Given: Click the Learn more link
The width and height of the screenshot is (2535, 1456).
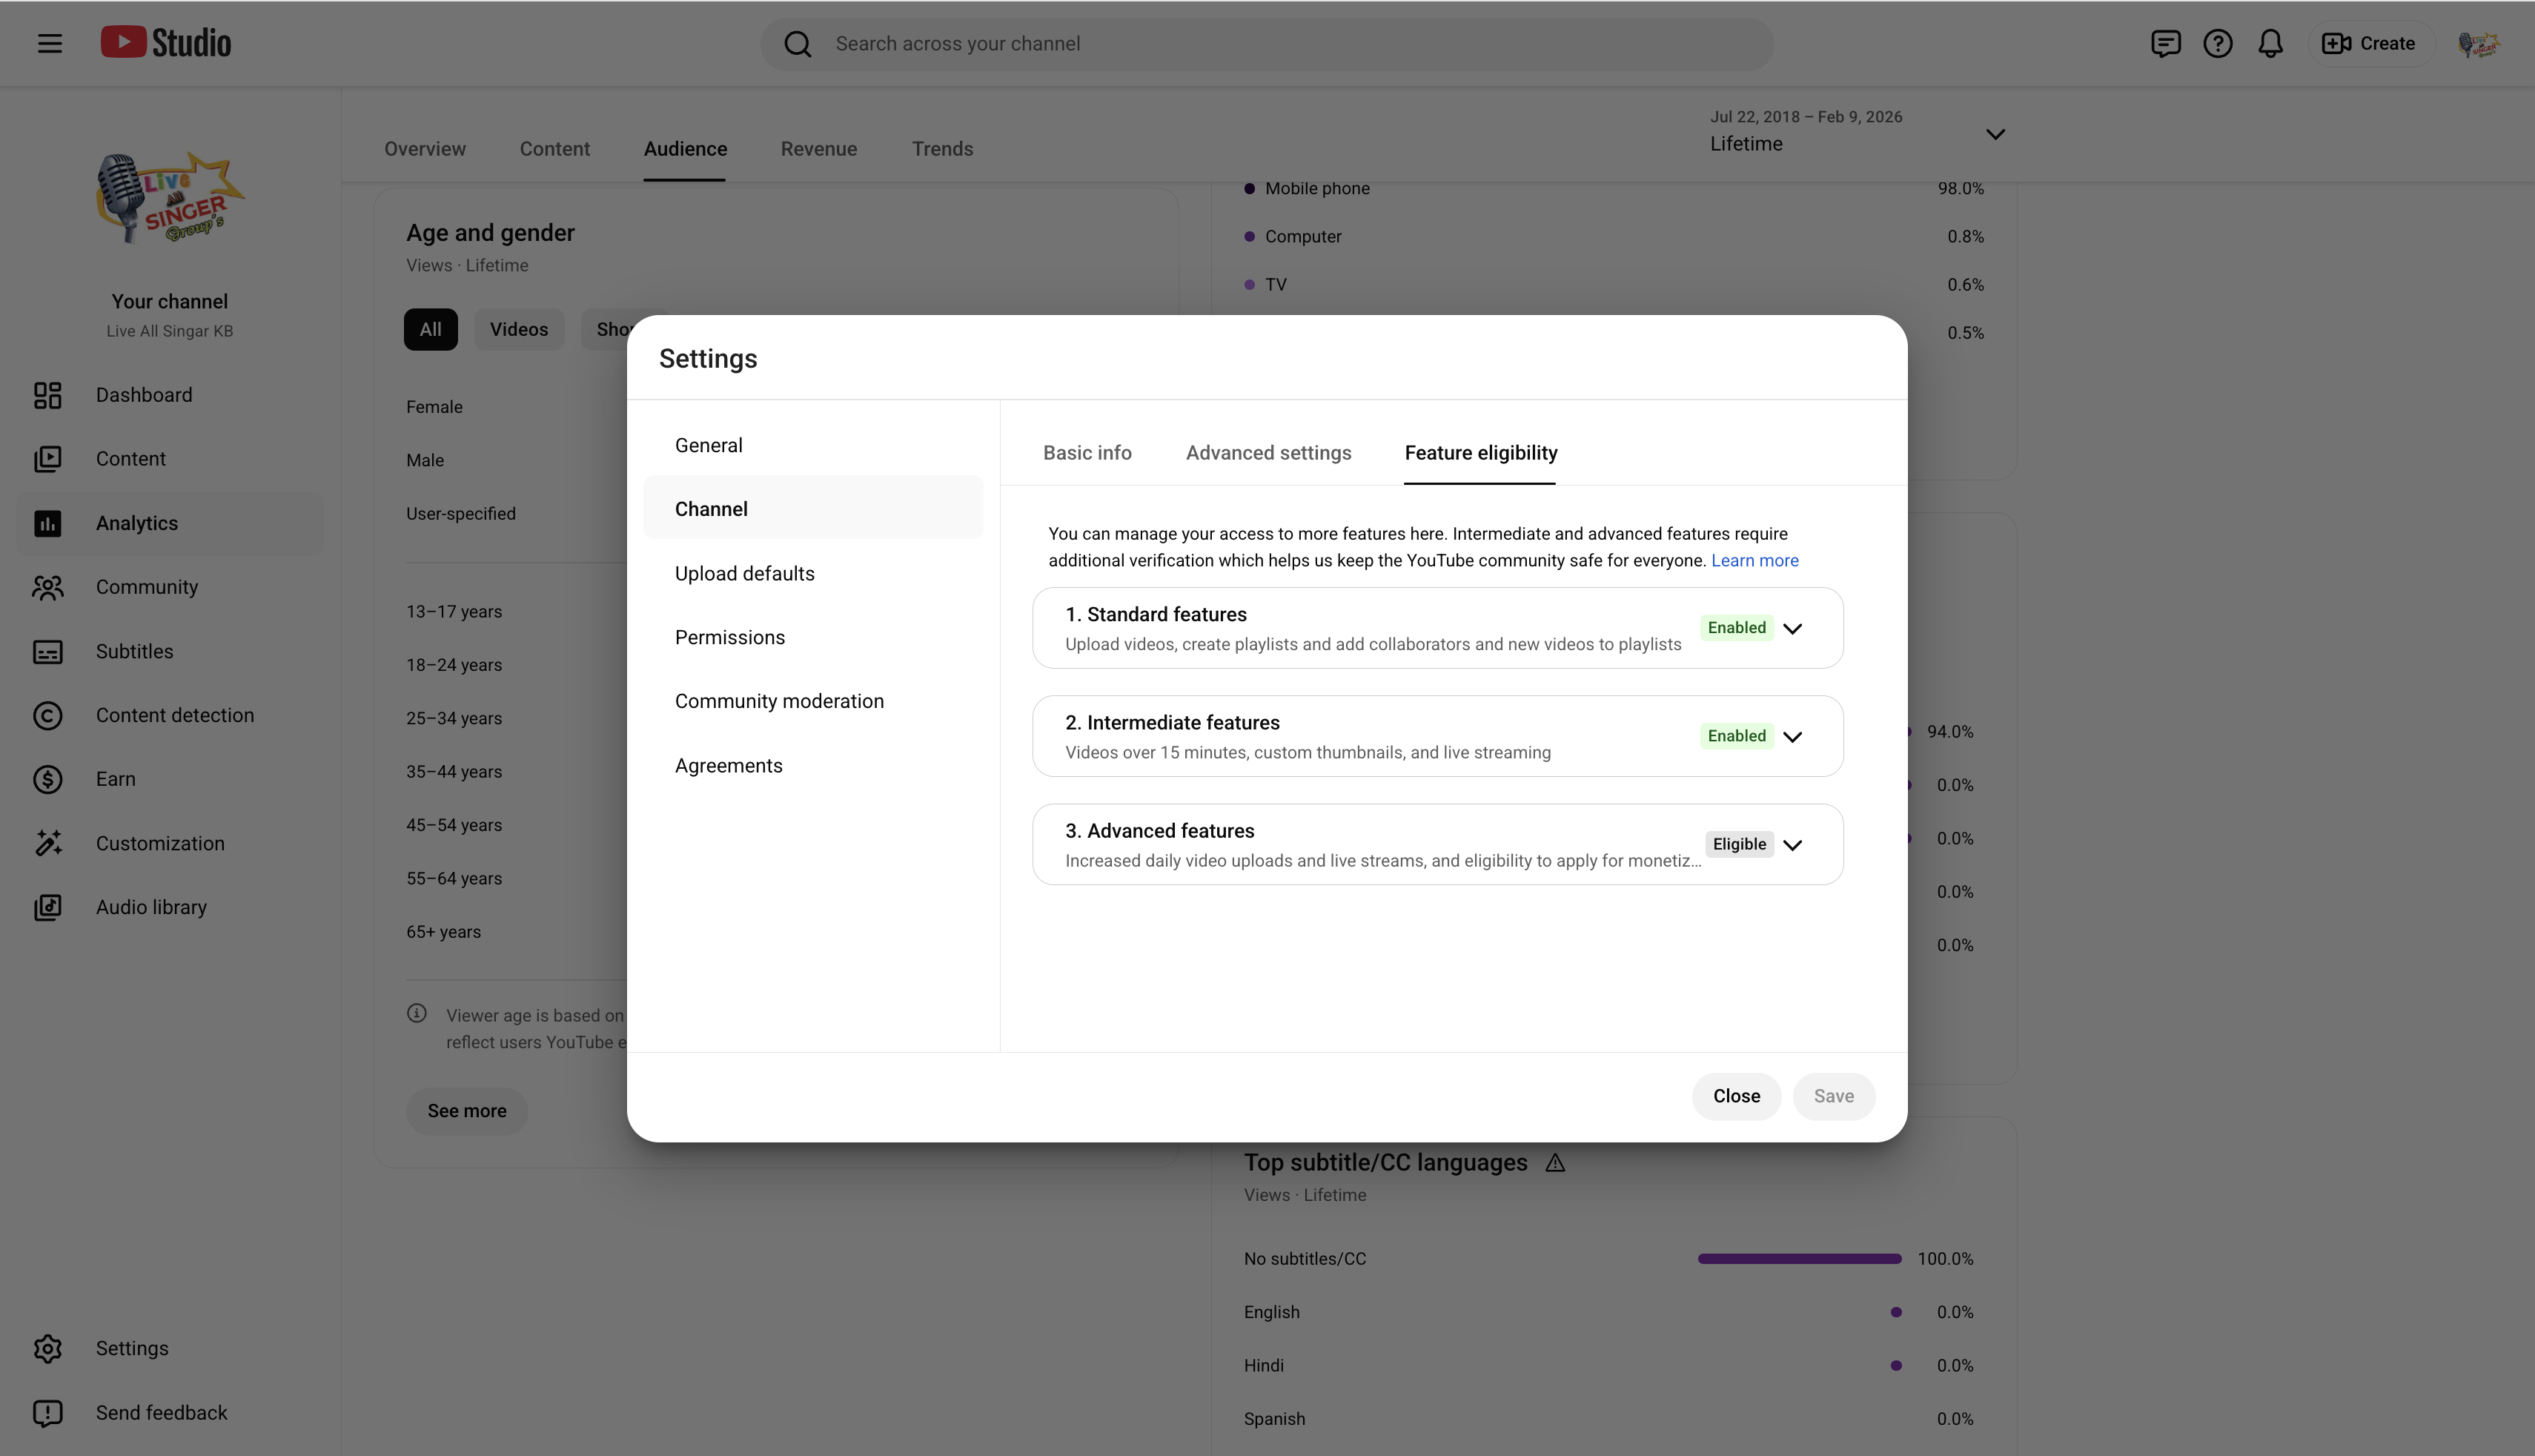Looking at the screenshot, I should click(1754, 560).
